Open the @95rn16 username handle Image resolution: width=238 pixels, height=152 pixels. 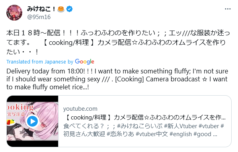[39, 17]
